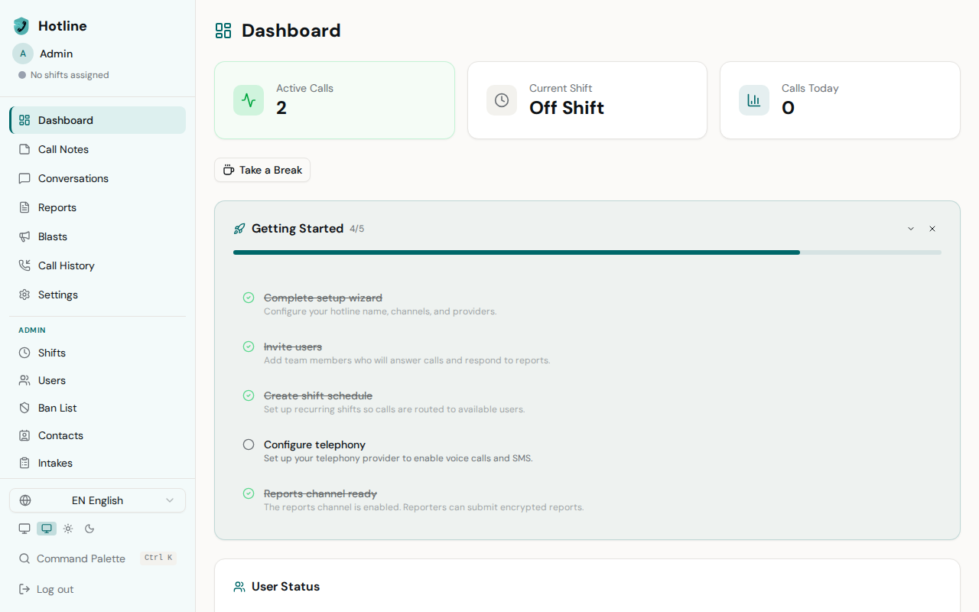Check the Configure telephony task circle
The width and height of the screenshot is (979, 612).
pos(248,444)
